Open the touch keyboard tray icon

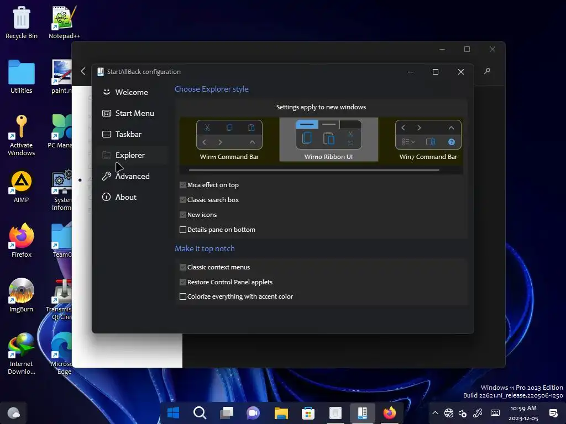[495, 413]
